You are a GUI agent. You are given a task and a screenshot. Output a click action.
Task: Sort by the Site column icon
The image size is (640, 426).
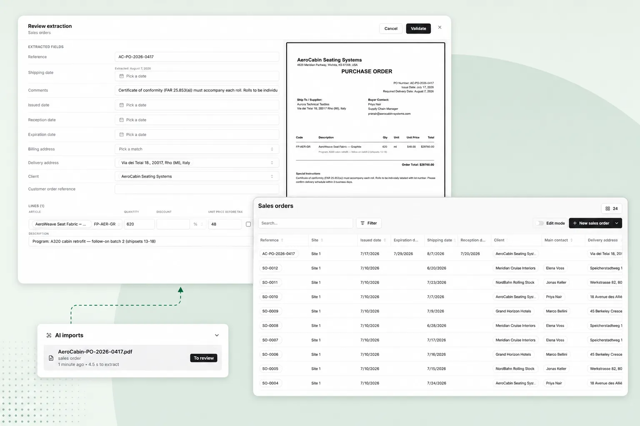click(322, 240)
